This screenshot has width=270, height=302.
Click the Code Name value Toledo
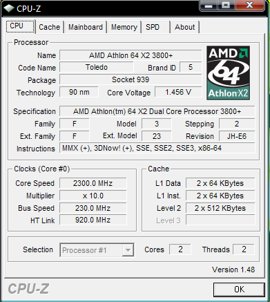point(97,67)
